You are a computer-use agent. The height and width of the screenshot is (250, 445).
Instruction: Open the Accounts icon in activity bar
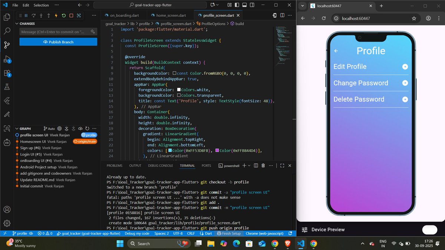(7, 209)
